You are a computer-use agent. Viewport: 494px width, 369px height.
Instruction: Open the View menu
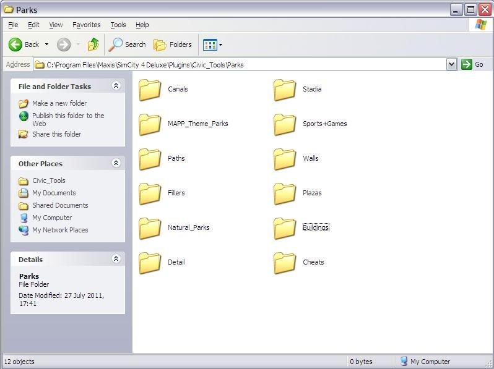tap(56, 25)
